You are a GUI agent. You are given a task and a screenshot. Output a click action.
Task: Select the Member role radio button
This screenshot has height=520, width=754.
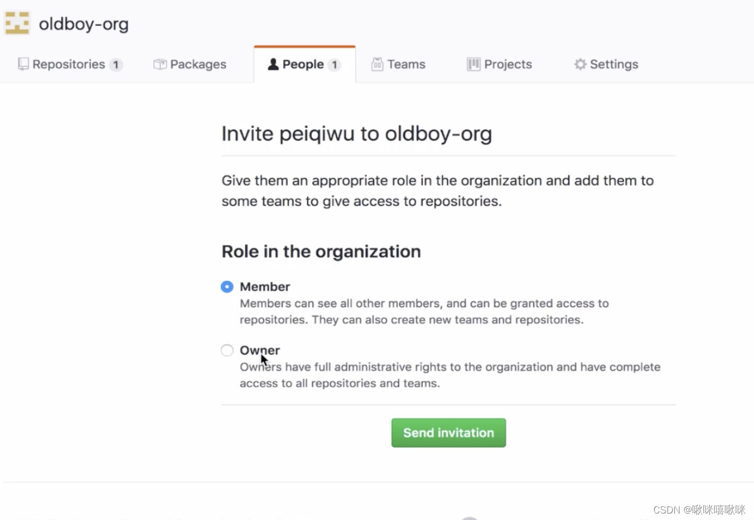click(x=227, y=286)
